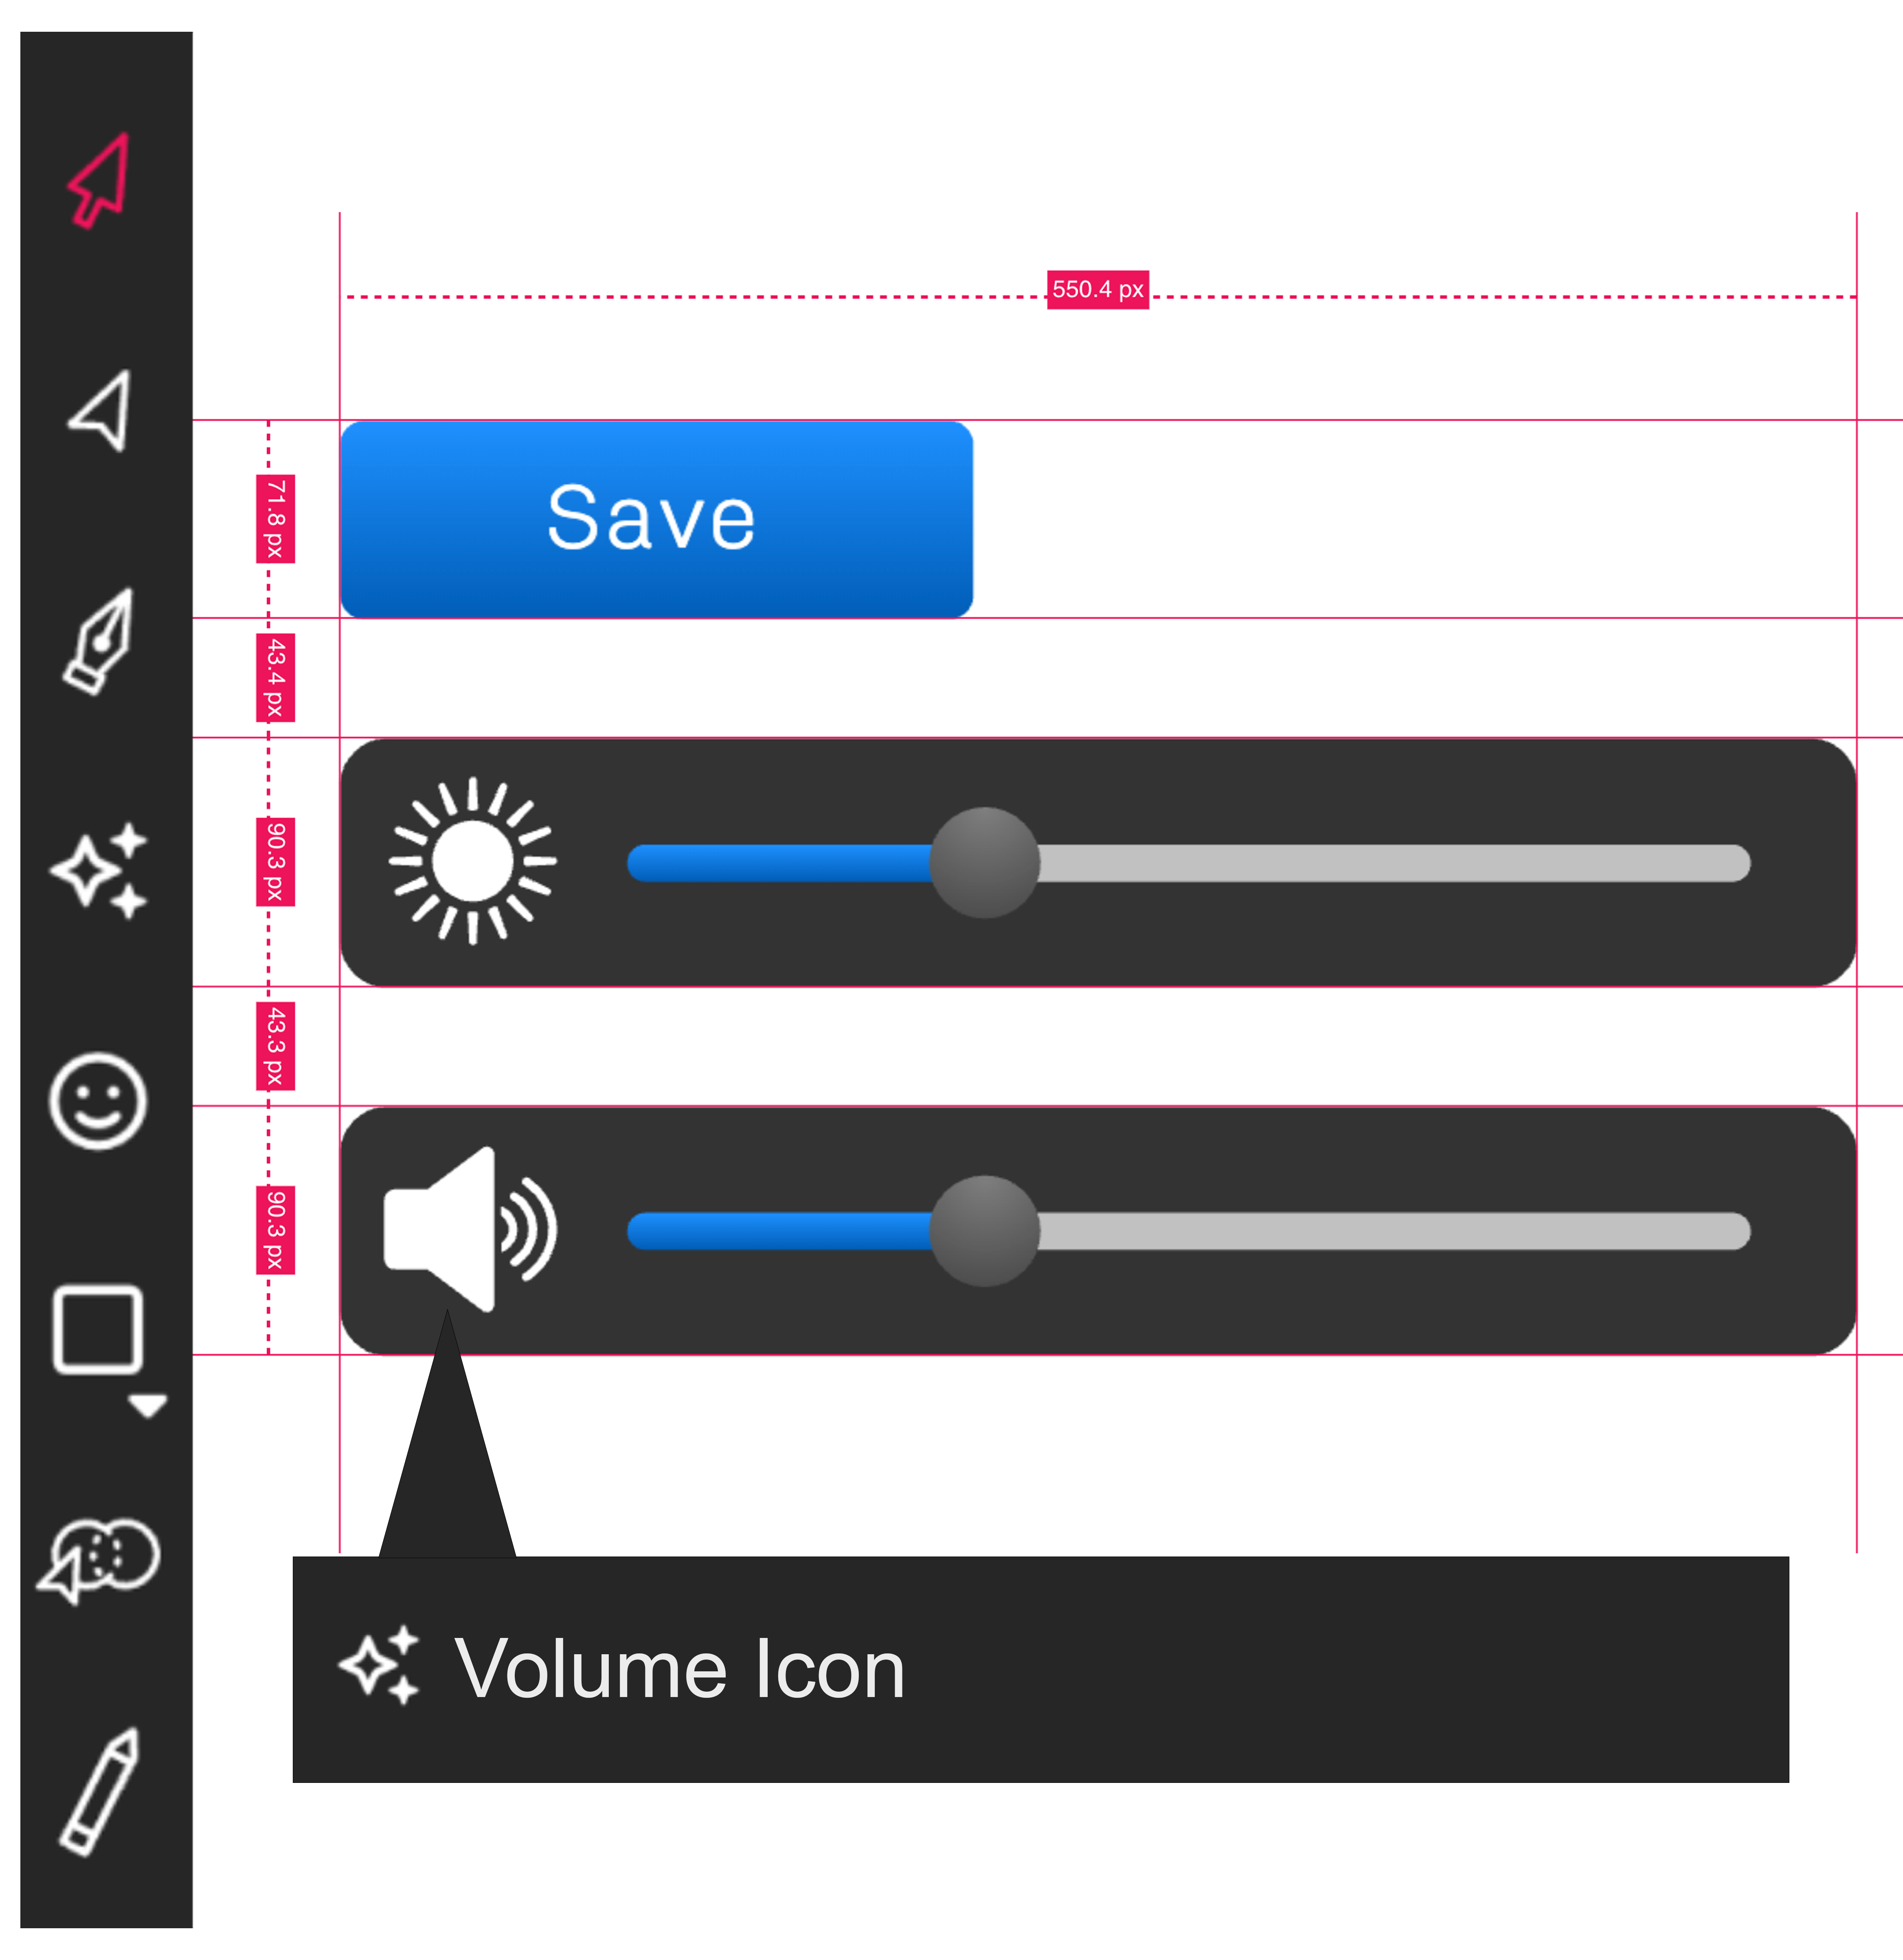
Task: Click the speaker volume icon
Action: (470, 1229)
